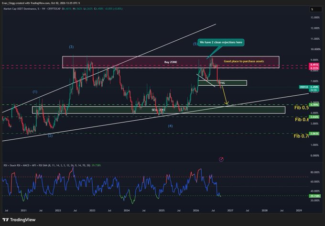This screenshot has height=226, width=325.
Task: Select the Buy ZONE rectangle label
Action: 171,62
